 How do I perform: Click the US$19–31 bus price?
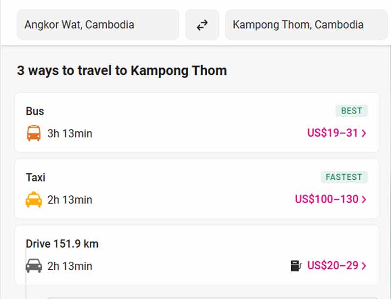pyautogui.click(x=332, y=133)
